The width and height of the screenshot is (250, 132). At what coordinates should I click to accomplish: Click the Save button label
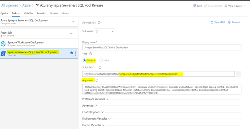[199, 6]
